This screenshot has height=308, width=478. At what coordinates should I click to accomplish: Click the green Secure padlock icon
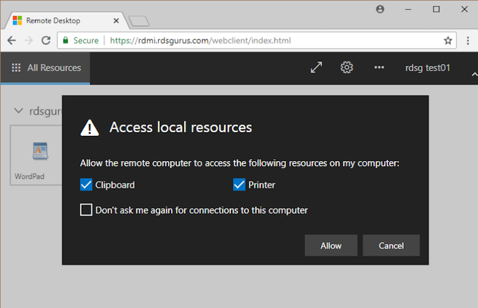[66, 40]
